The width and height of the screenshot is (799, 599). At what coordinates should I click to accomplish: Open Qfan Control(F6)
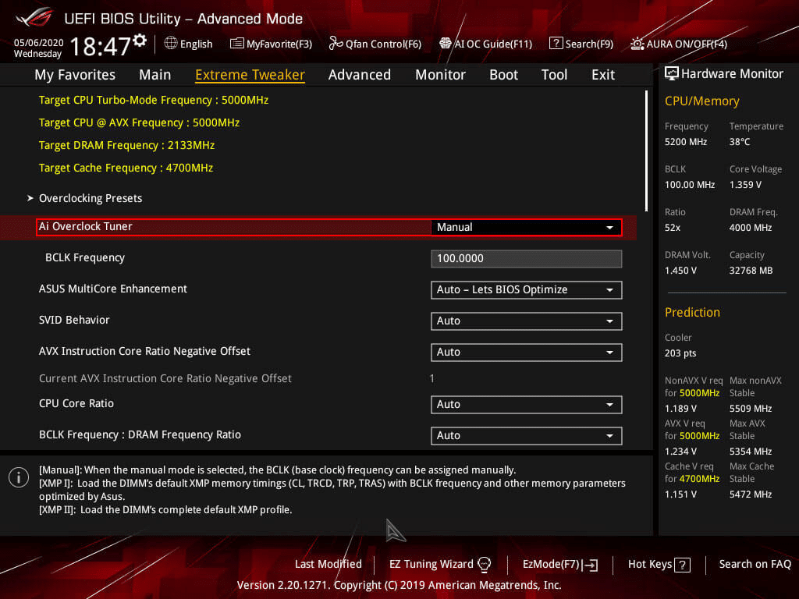pyautogui.click(x=375, y=44)
